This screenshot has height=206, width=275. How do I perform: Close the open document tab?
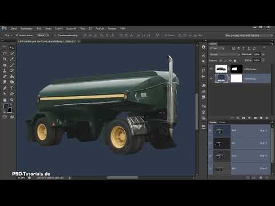78,41
